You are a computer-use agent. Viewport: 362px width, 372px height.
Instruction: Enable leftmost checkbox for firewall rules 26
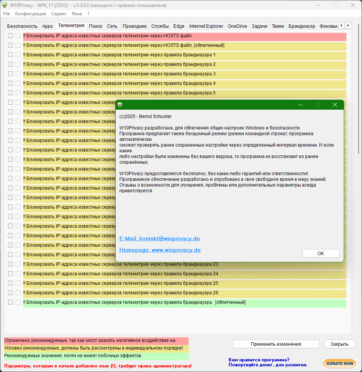coord(11,293)
